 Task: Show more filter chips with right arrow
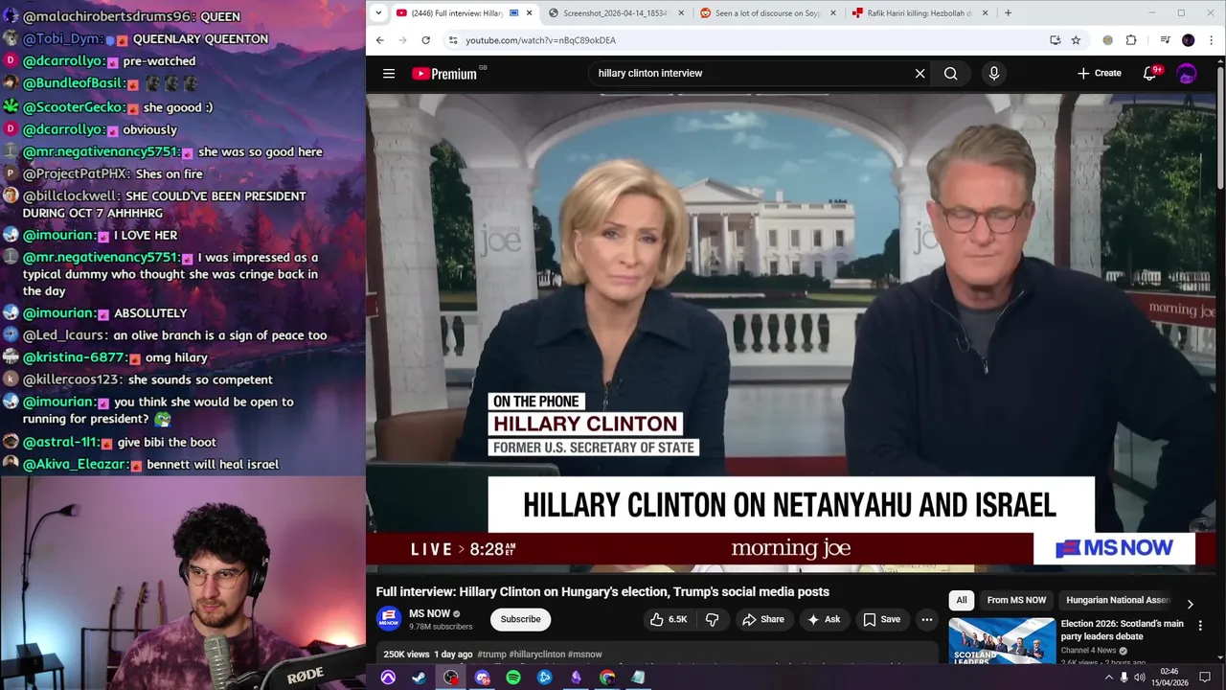coord(1190,604)
